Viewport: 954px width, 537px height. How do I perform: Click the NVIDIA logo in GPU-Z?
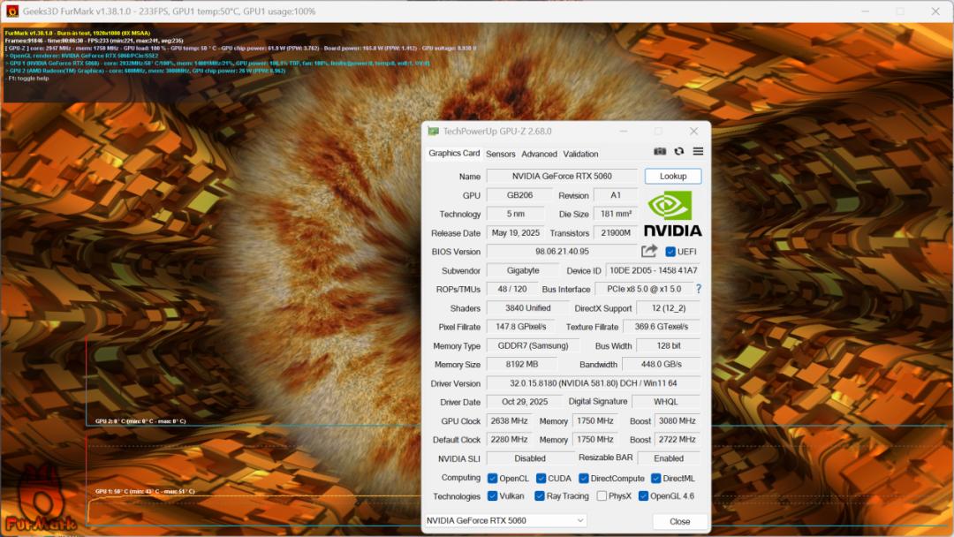pos(673,214)
